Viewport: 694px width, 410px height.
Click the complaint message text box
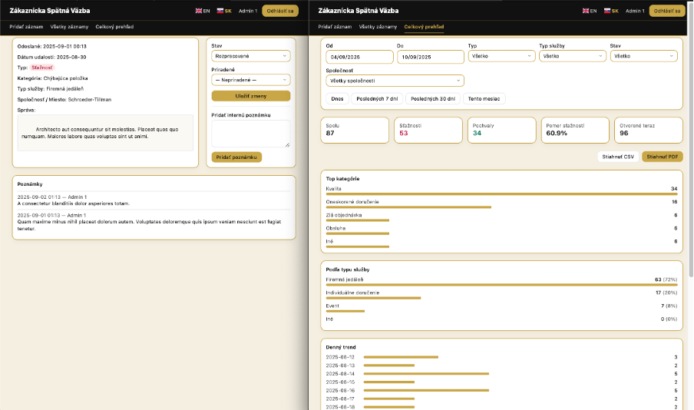[105, 133]
